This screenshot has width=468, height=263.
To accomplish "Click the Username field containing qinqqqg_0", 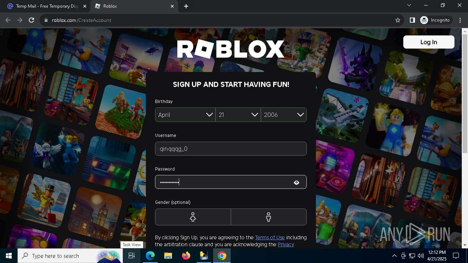I will pos(231,149).
